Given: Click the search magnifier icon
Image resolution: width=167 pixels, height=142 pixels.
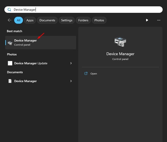Looking at the screenshot, I should tap(9, 9).
